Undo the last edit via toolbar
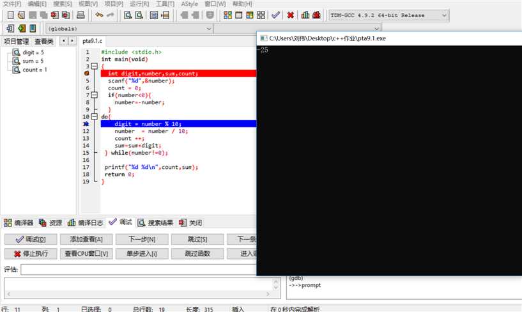The width and height of the screenshot is (522, 312). click(x=99, y=15)
